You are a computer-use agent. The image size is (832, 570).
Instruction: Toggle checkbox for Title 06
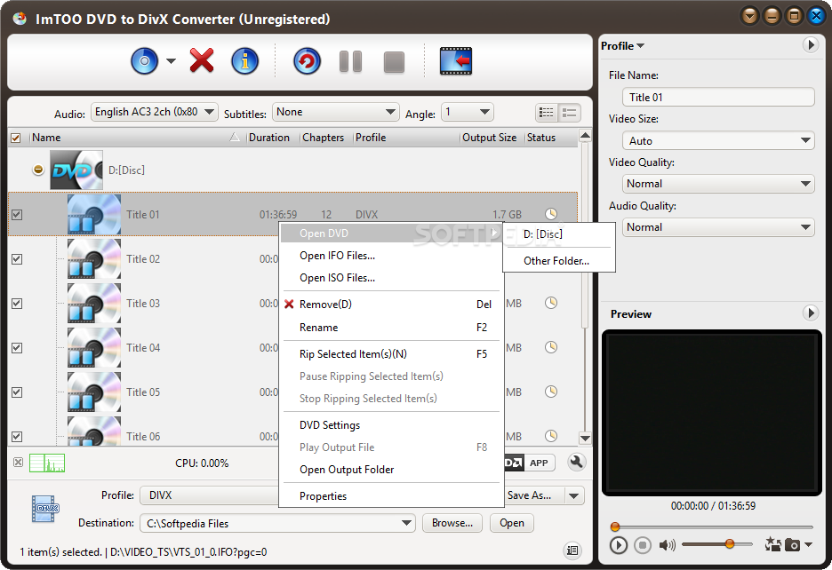coord(17,437)
